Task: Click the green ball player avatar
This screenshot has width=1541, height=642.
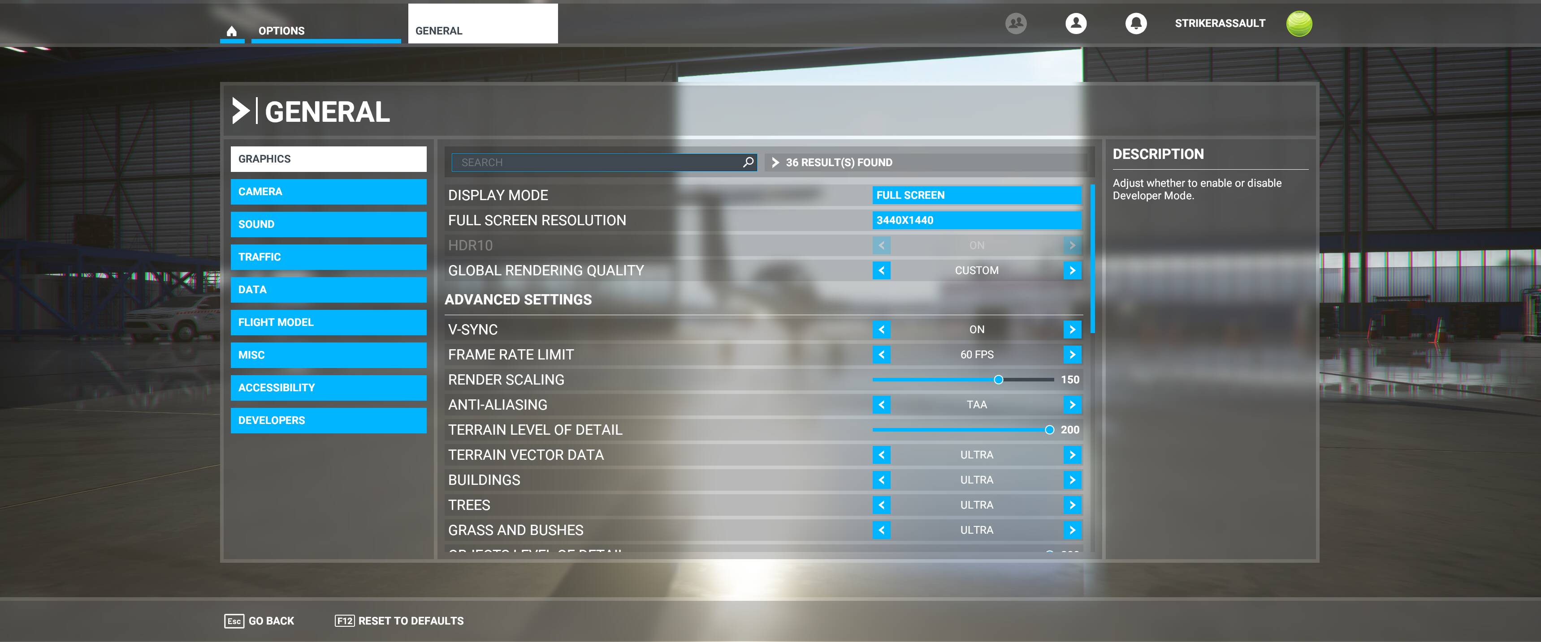Action: (1299, 23)
